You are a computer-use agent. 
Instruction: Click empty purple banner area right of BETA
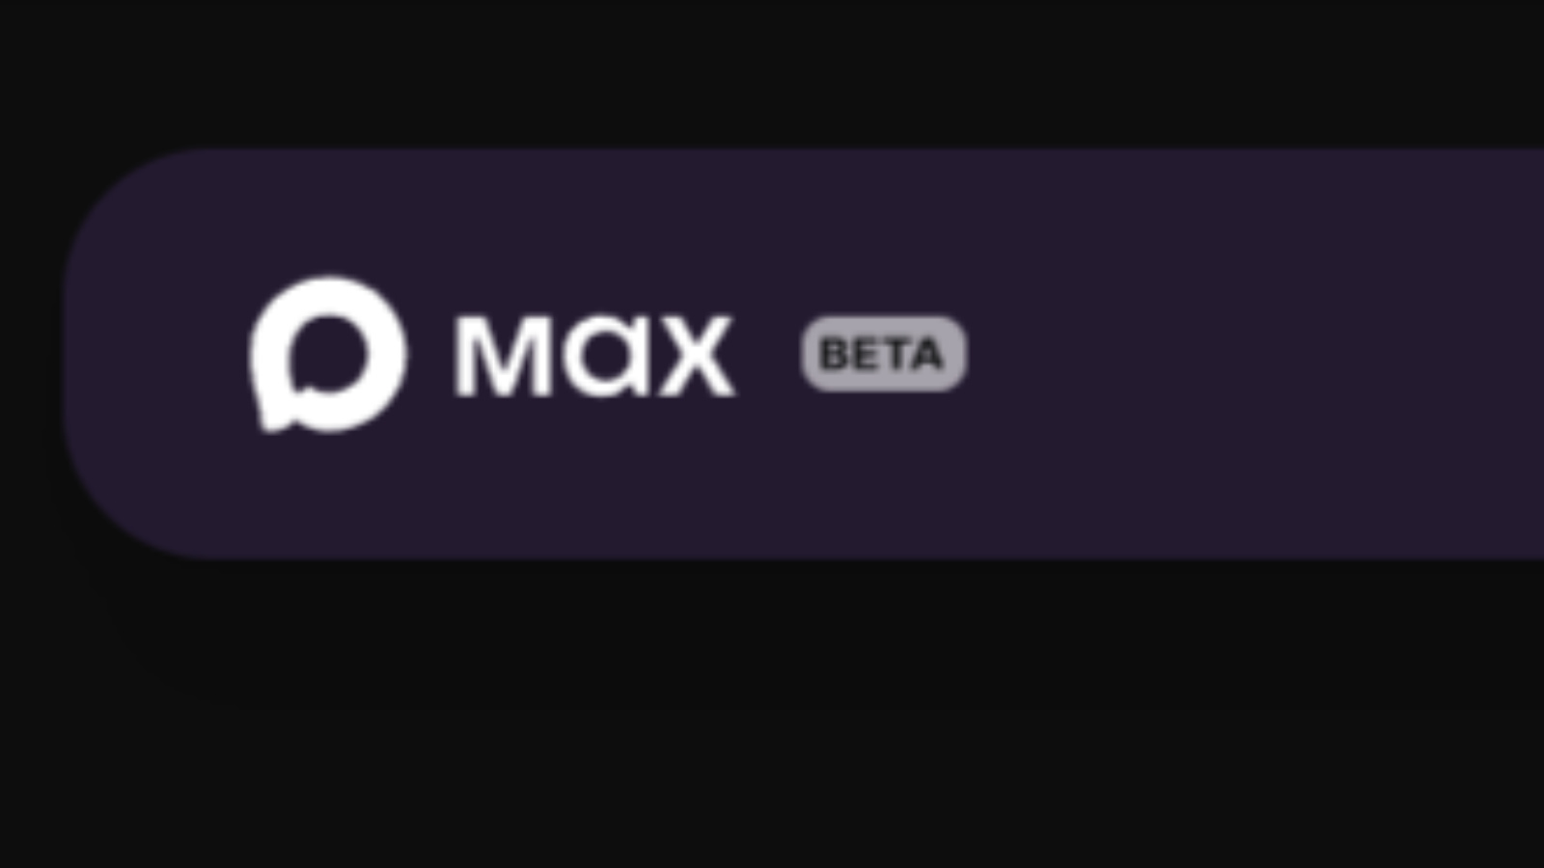pos(1254,354)
